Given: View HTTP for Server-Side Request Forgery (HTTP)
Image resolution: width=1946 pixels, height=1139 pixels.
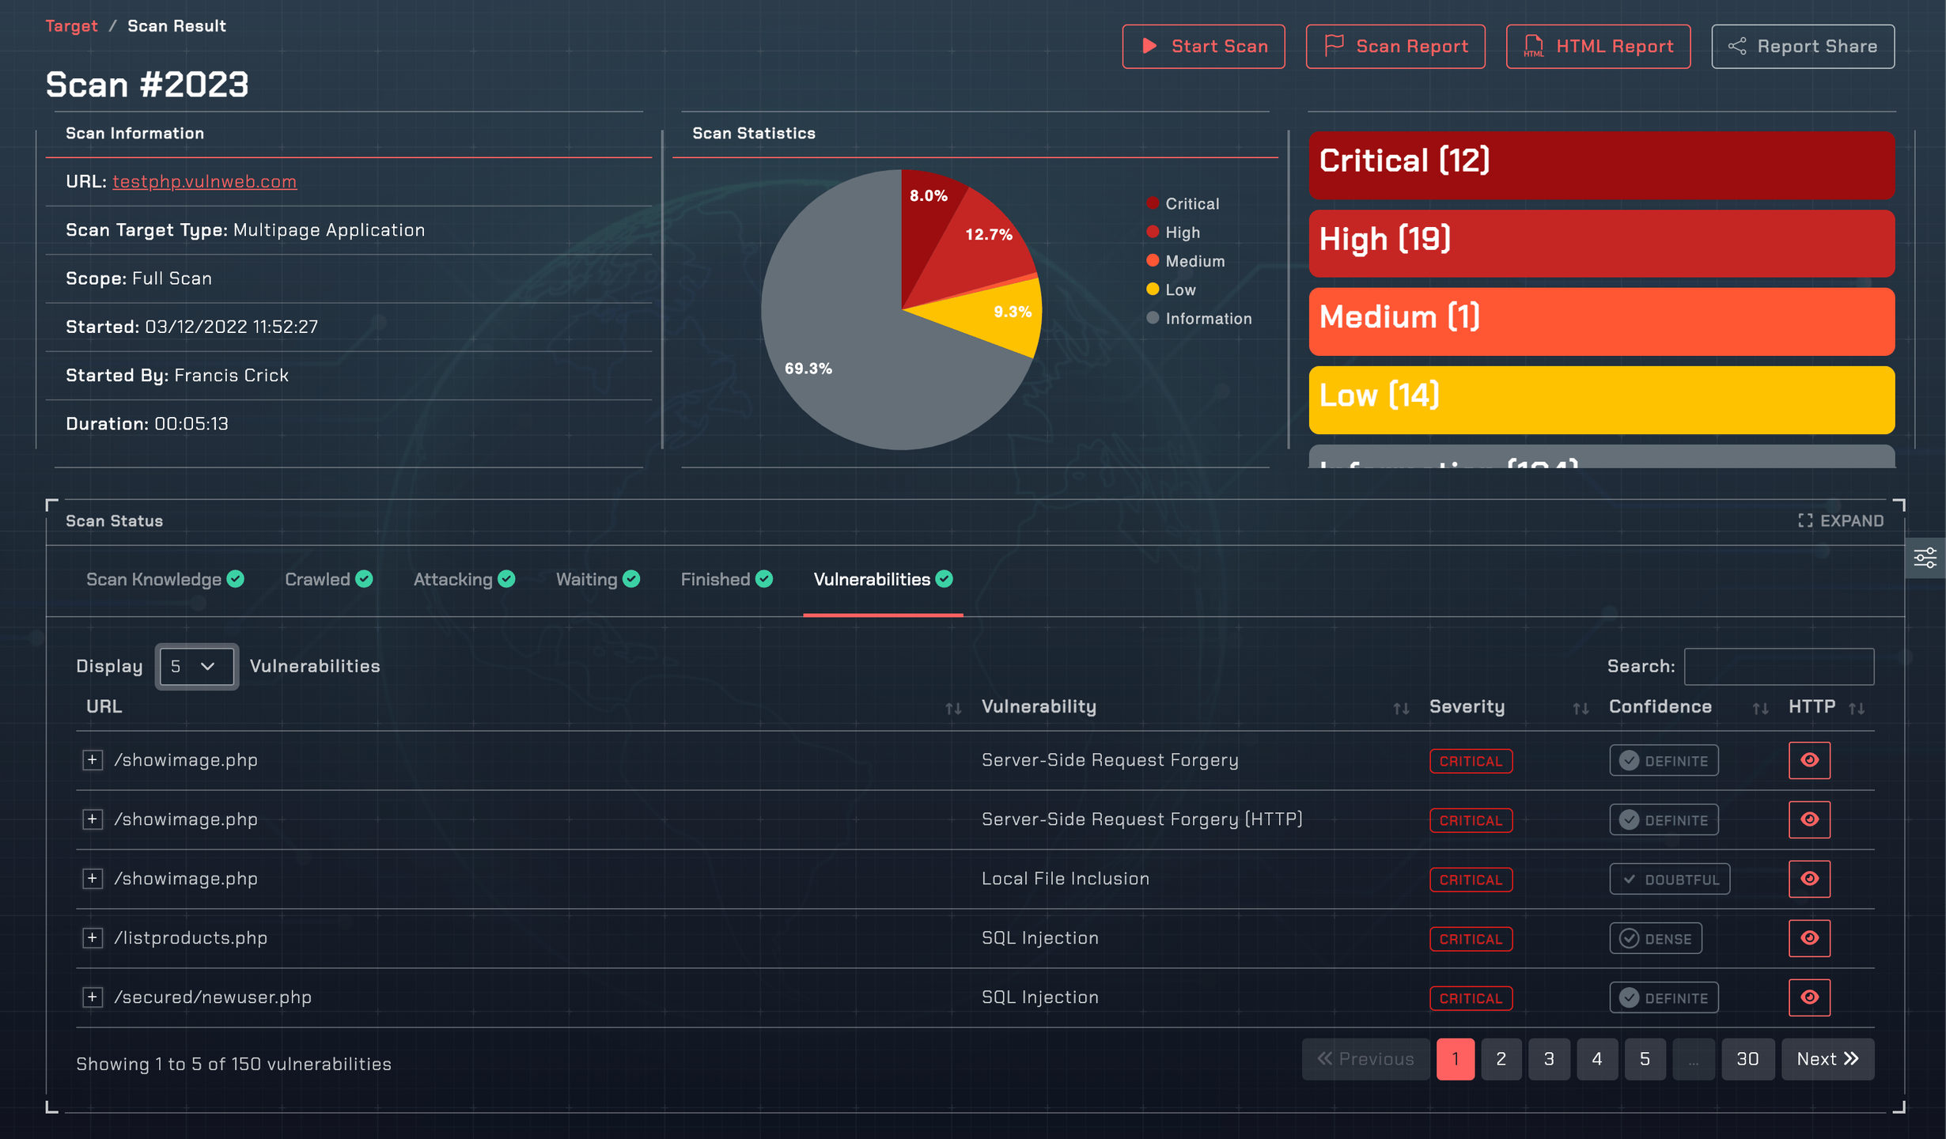Looking at the screenshot, I should point(1808,819).
